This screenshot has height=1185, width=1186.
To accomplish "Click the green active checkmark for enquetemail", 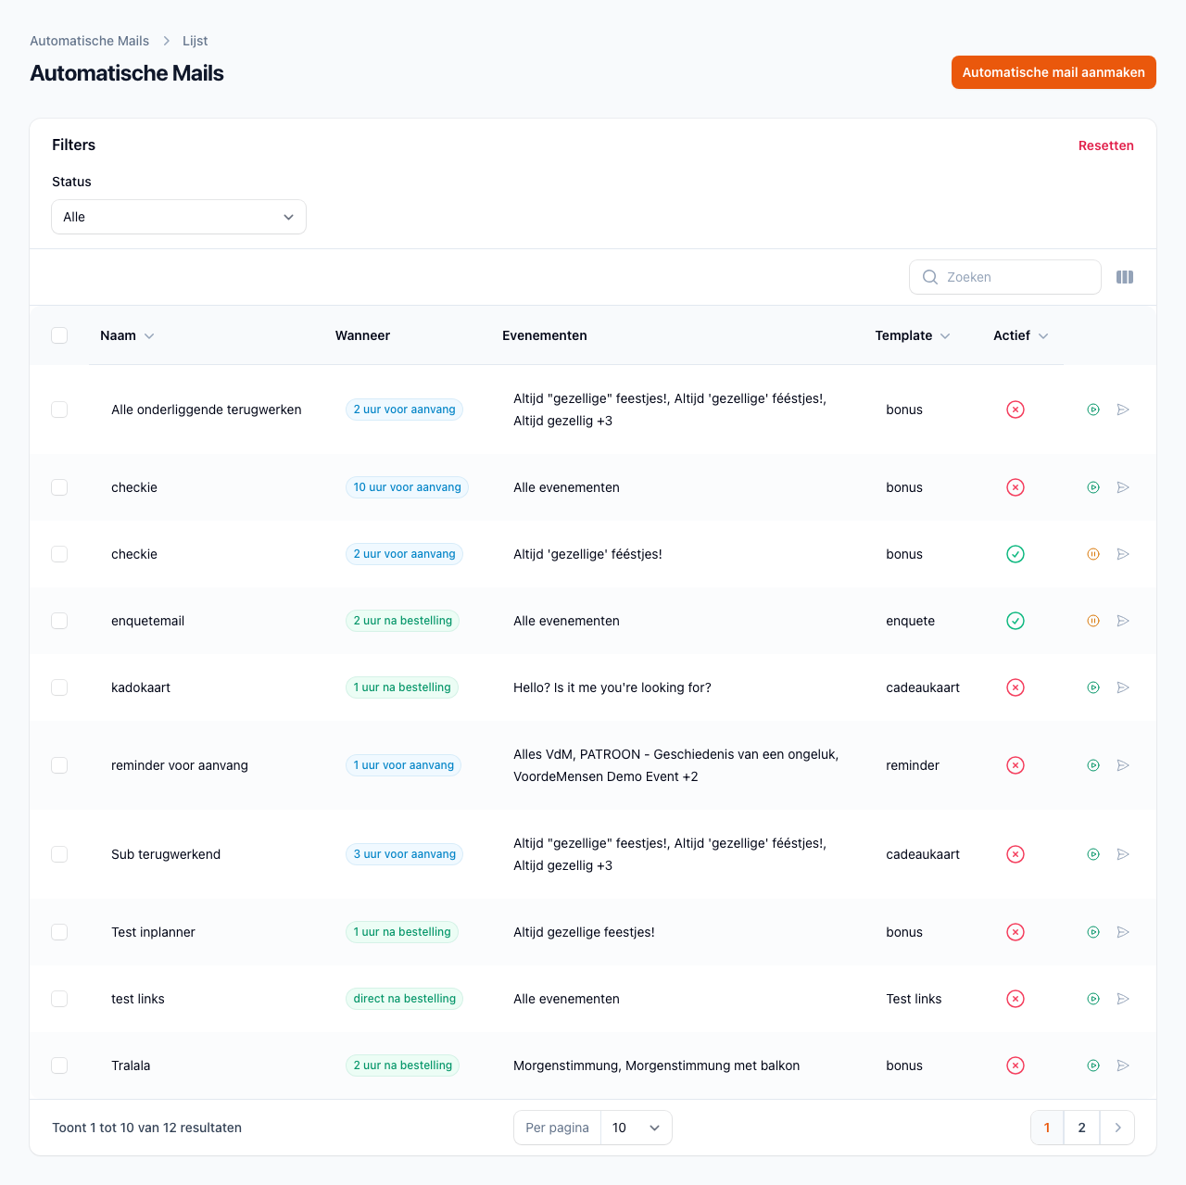I will pos(1016,621).
